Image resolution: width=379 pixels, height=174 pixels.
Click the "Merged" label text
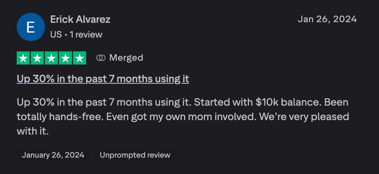tap(126, 58)
